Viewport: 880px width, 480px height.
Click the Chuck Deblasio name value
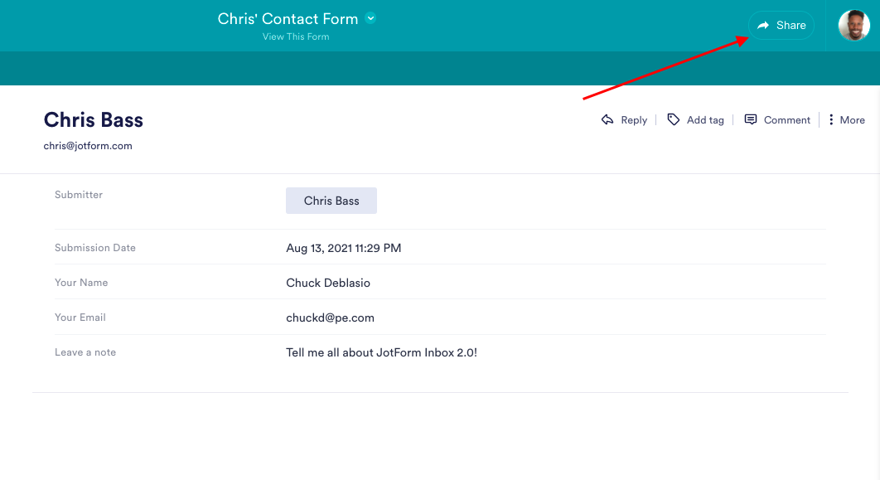pyautogui.click(x=328, y=283)
